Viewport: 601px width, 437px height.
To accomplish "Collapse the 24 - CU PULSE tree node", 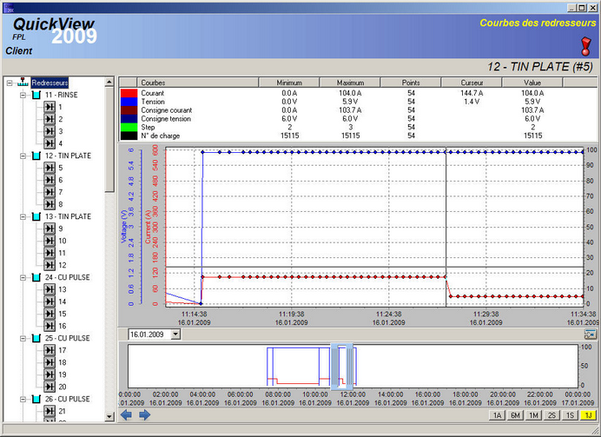I will [23, 277].
